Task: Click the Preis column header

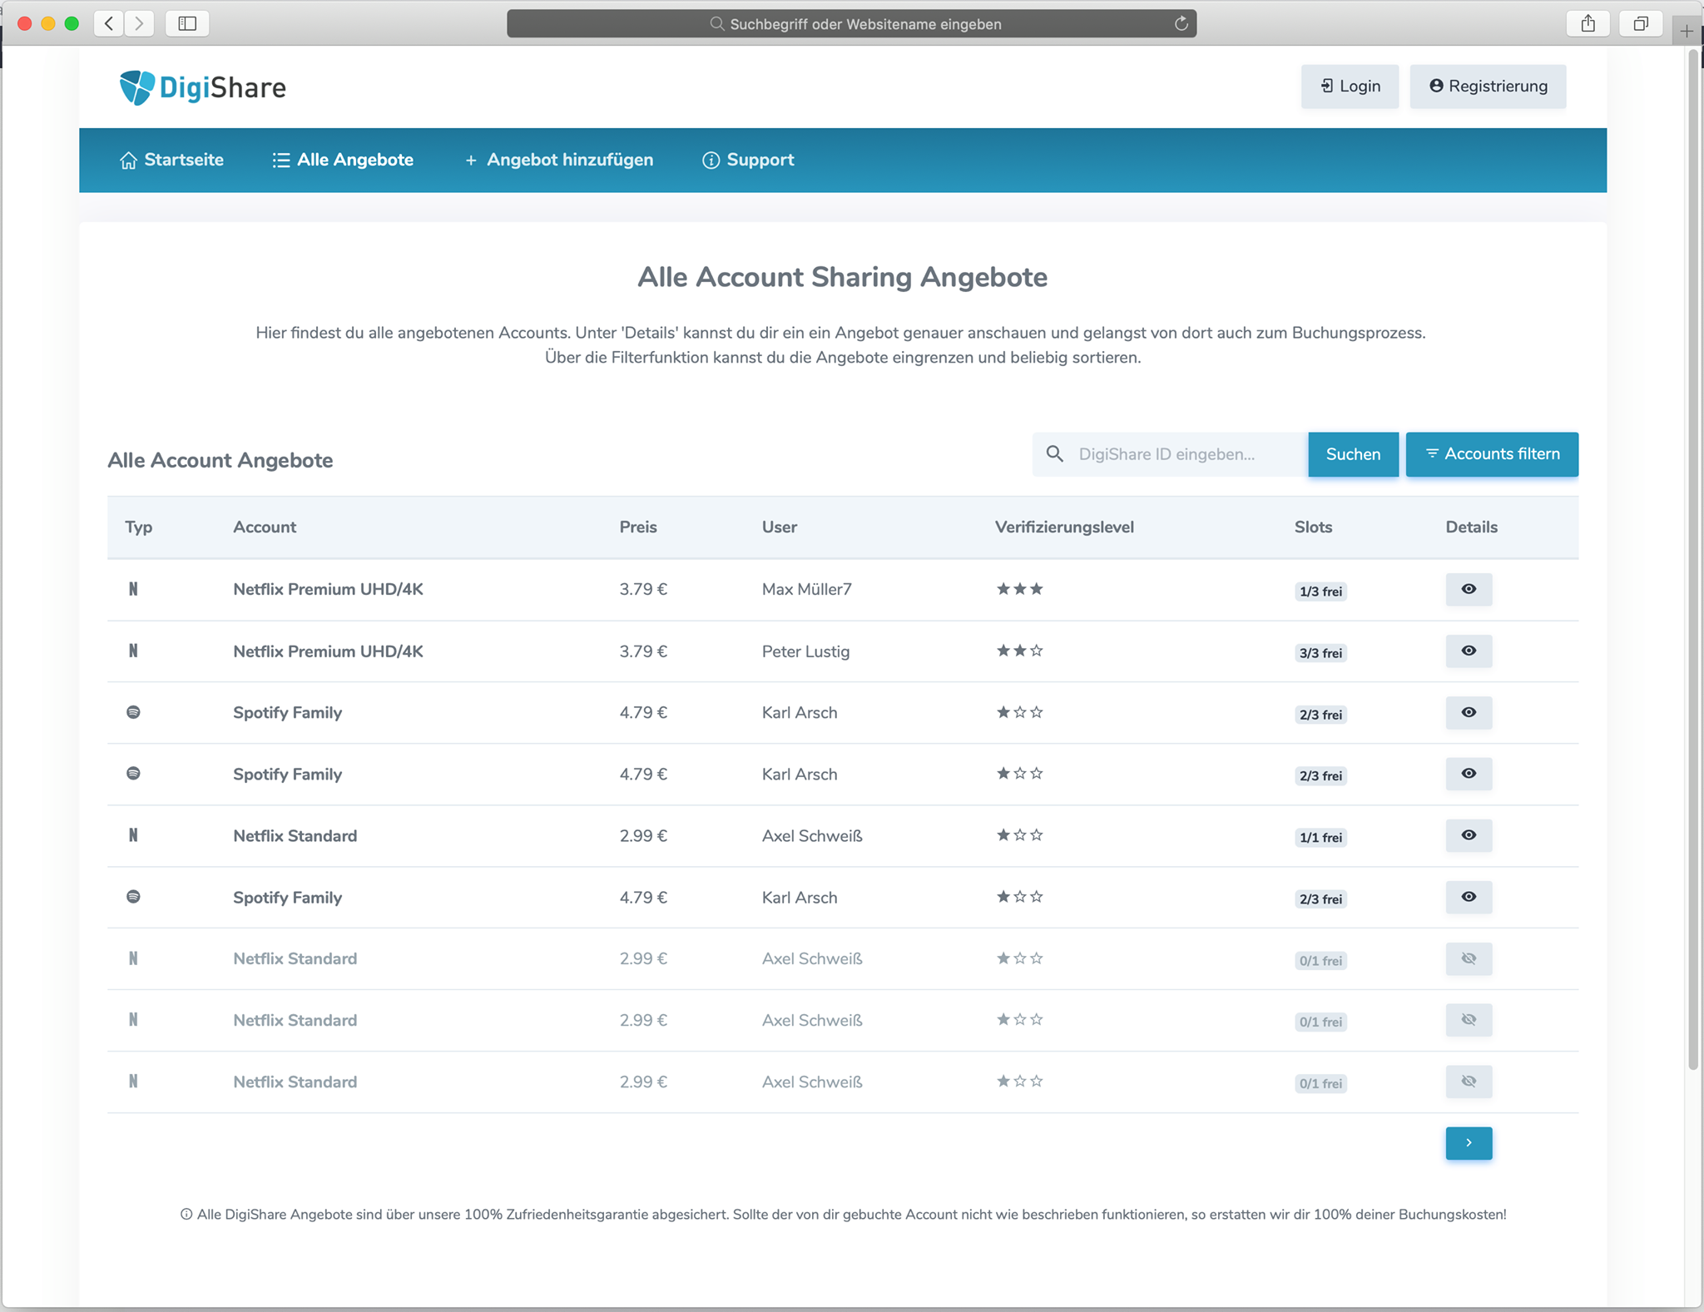Action: 638,527
